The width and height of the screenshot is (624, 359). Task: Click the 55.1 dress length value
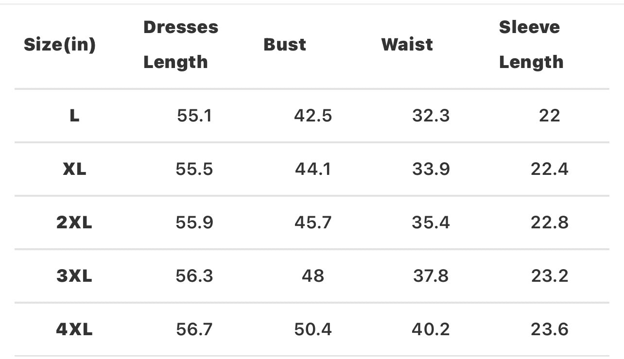pyautogui.click(x=194, y=116)
